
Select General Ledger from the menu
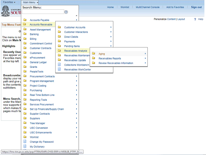pyautogui.click(x=38, y=62)
